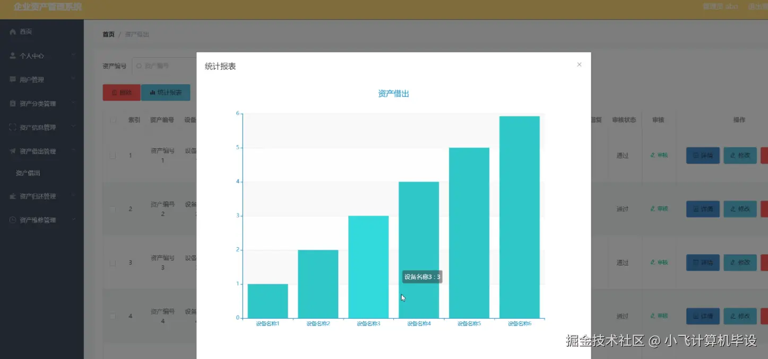768x359 pixels.
Task: Click the 资产信息管理 bracket icon
Action: (x=13, y=127)
